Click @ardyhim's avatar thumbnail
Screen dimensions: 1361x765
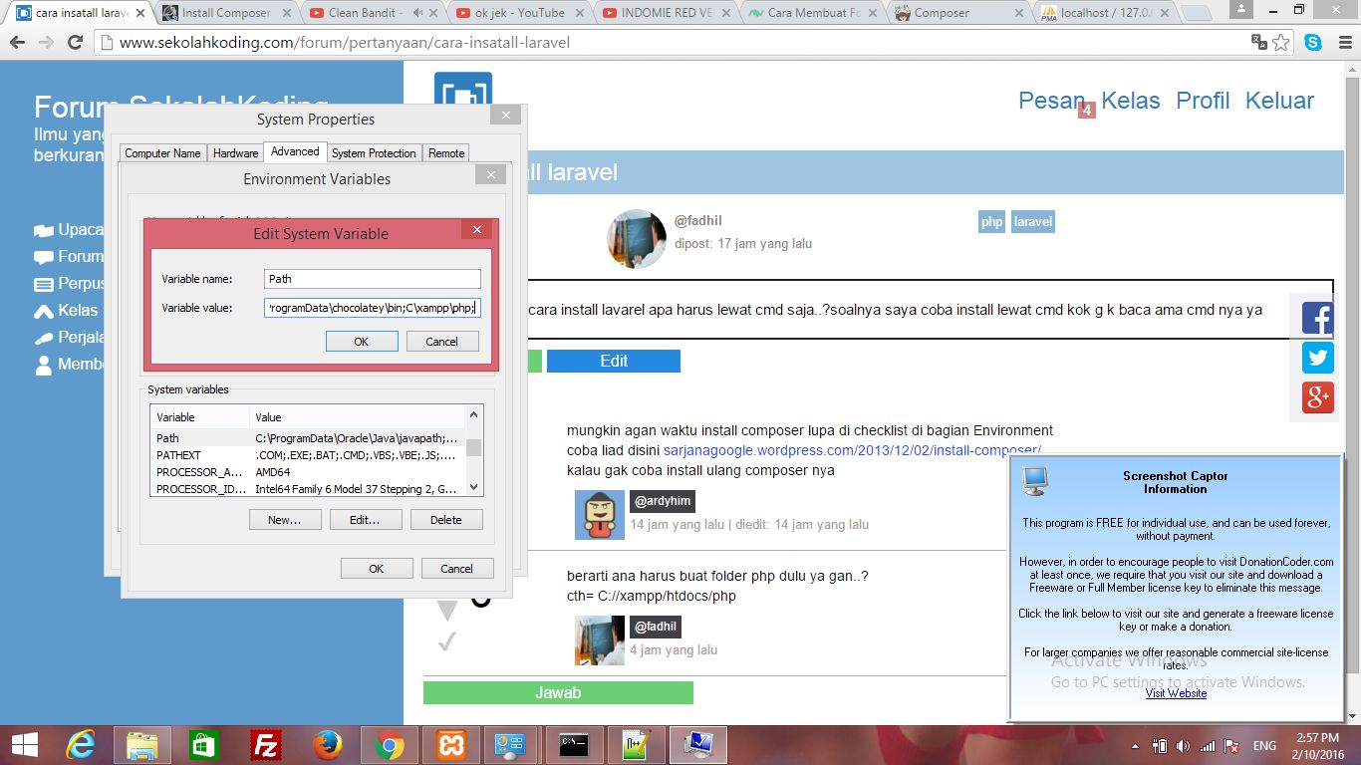click(600, 515)
